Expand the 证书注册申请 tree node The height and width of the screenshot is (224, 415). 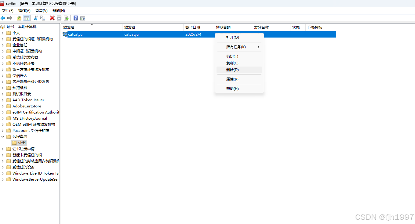pyautogui.click(x=3, y=149)
